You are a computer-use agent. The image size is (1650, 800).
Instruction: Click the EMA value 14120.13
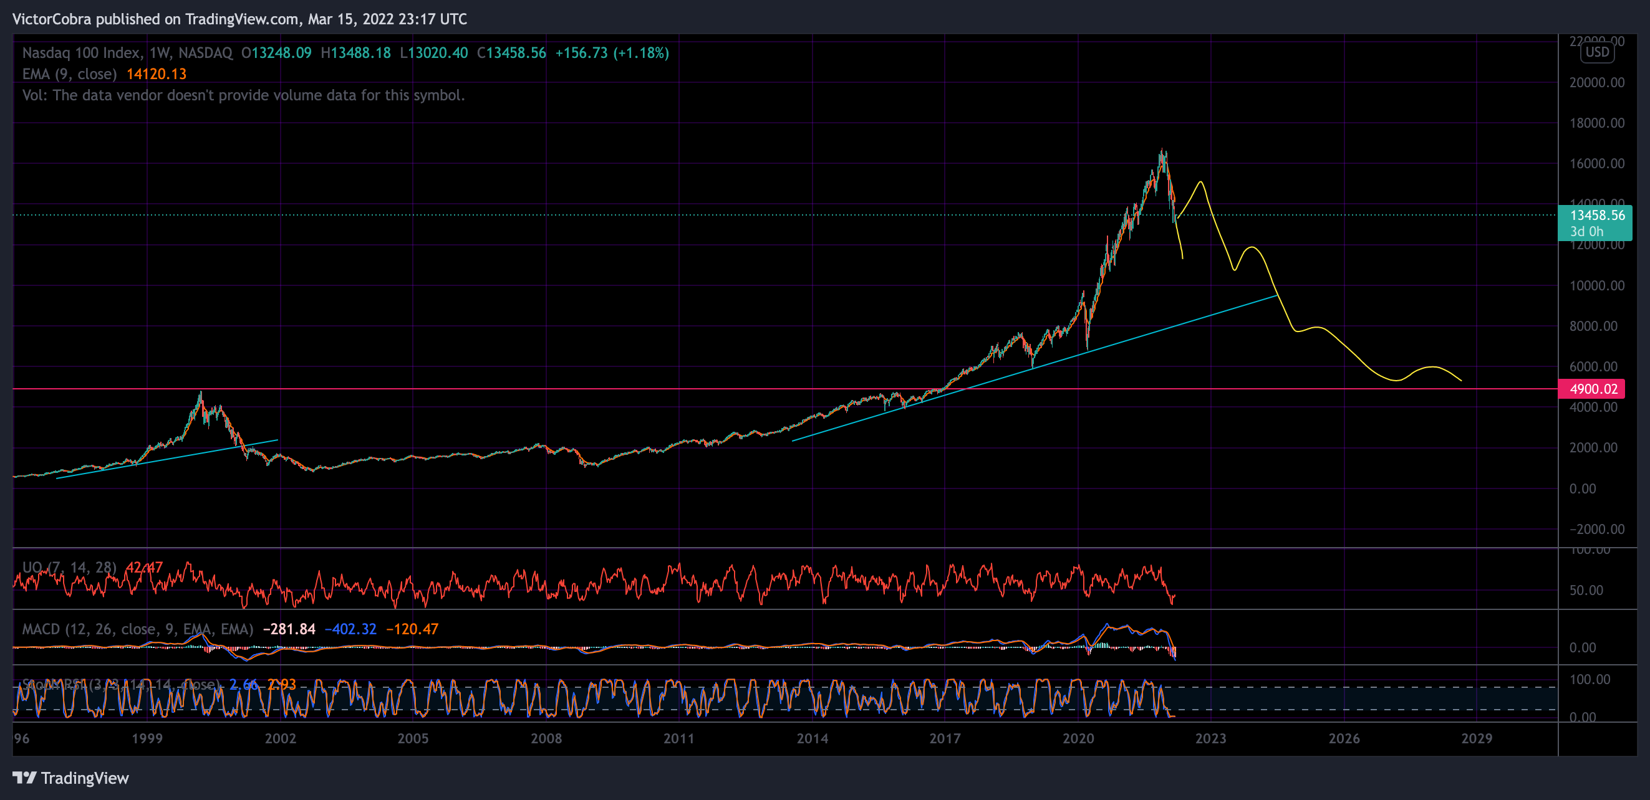(x=157, y=74)
